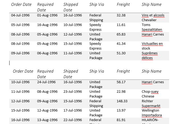Click the 148.33 freight amount
Viewport: 176px width, 124px height.
[122, 101]
